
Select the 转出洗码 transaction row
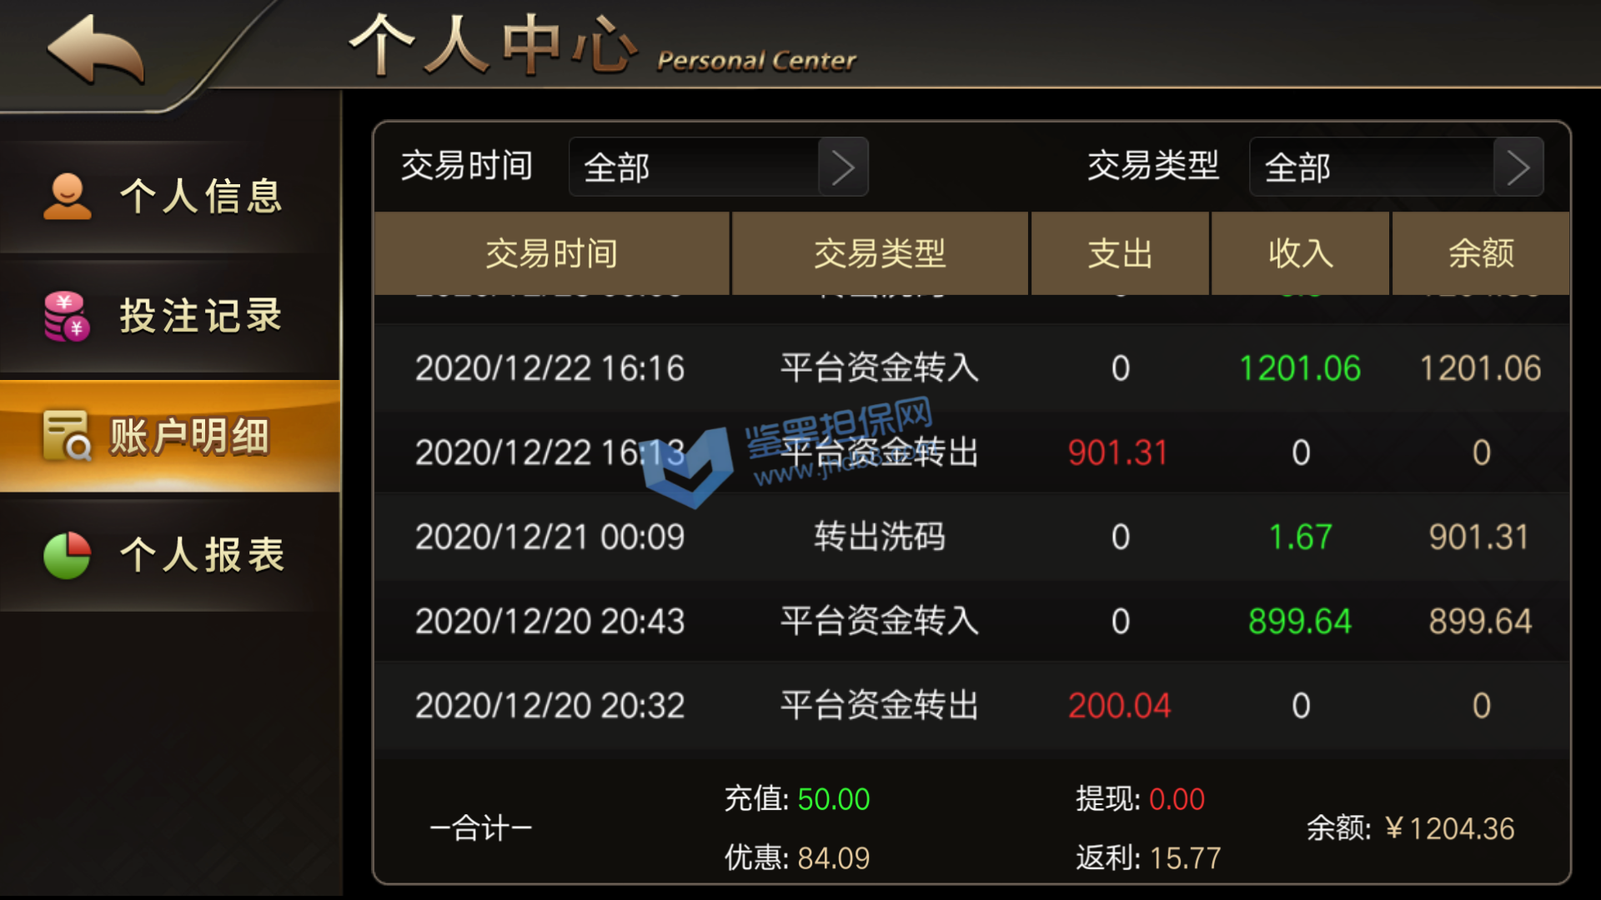point(972,537)
